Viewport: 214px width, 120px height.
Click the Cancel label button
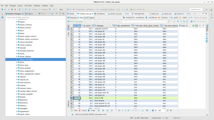[84, 110]
